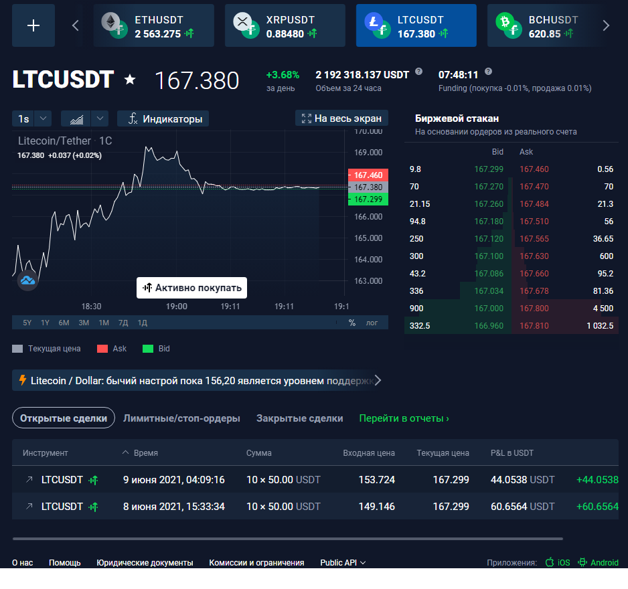The image size is (628, 589).
Task: Open the Помощь footer link
Action: 64,563
